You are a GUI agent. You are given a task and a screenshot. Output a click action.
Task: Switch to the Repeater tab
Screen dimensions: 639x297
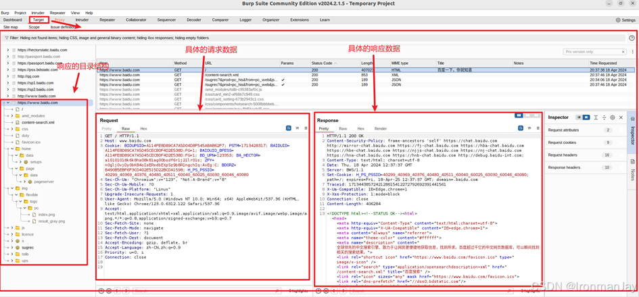click(108, 20)
